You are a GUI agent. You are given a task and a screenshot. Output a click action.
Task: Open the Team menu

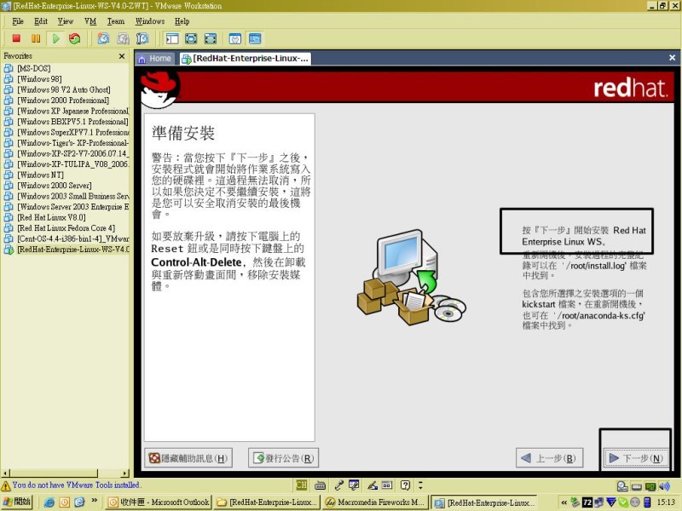pos(116,21)
